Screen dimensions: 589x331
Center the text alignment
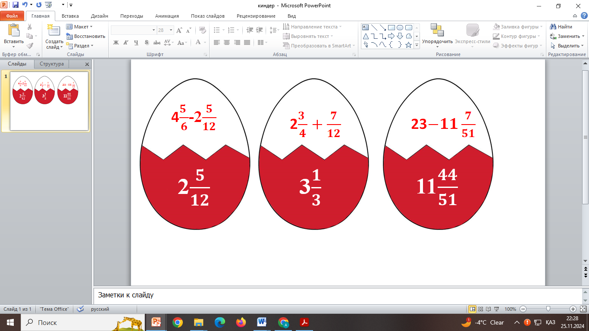[227, 42]
